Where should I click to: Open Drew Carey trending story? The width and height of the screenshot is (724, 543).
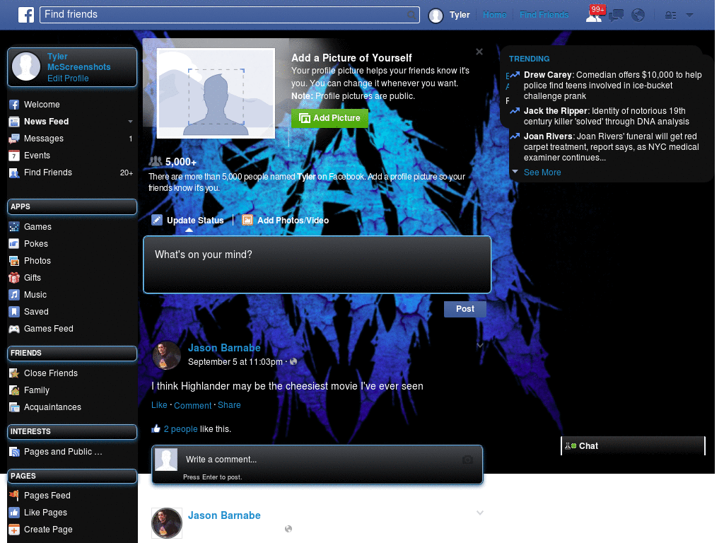[x=612, y=86]
